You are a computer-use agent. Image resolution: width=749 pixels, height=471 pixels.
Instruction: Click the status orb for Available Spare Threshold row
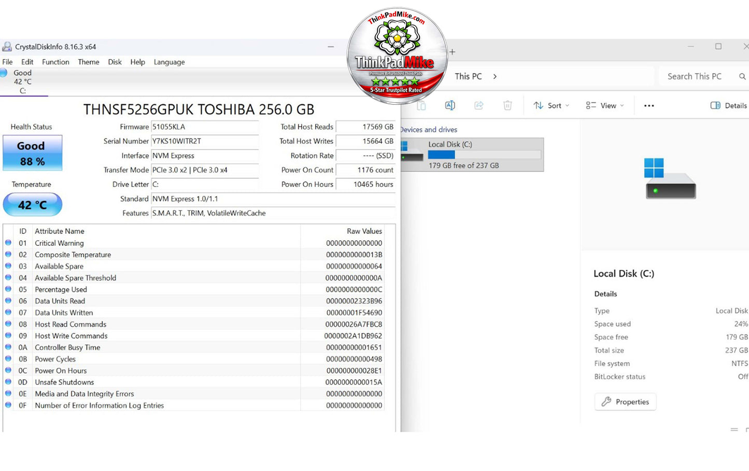point(8,278)
